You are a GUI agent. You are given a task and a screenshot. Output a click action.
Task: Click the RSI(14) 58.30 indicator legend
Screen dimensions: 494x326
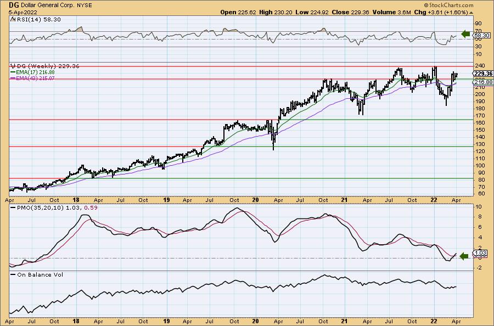[38, 20]
